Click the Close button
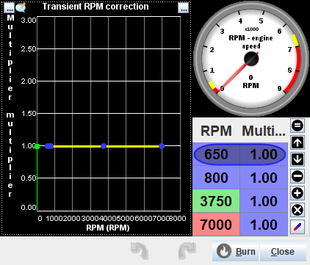Viewport: 310px width, 265px height. [283, 251]
